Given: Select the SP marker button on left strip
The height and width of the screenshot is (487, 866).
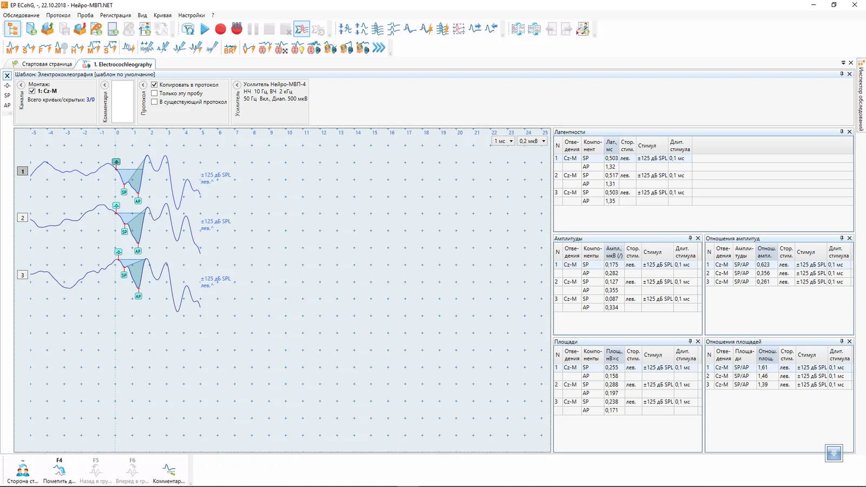Looking at the screenshot, I should point(7,95).
